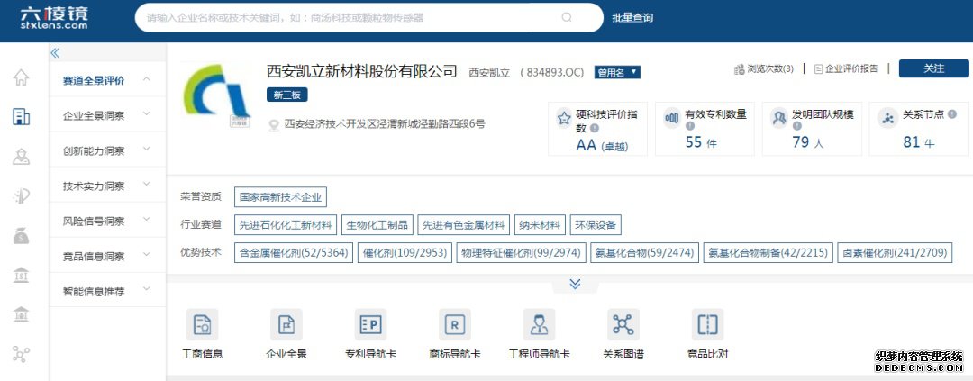Expand 赛道全景评价 menu

[x=106, y=80]
